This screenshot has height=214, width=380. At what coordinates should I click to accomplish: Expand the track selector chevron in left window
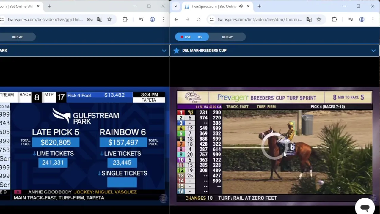(x=164, y=51)
